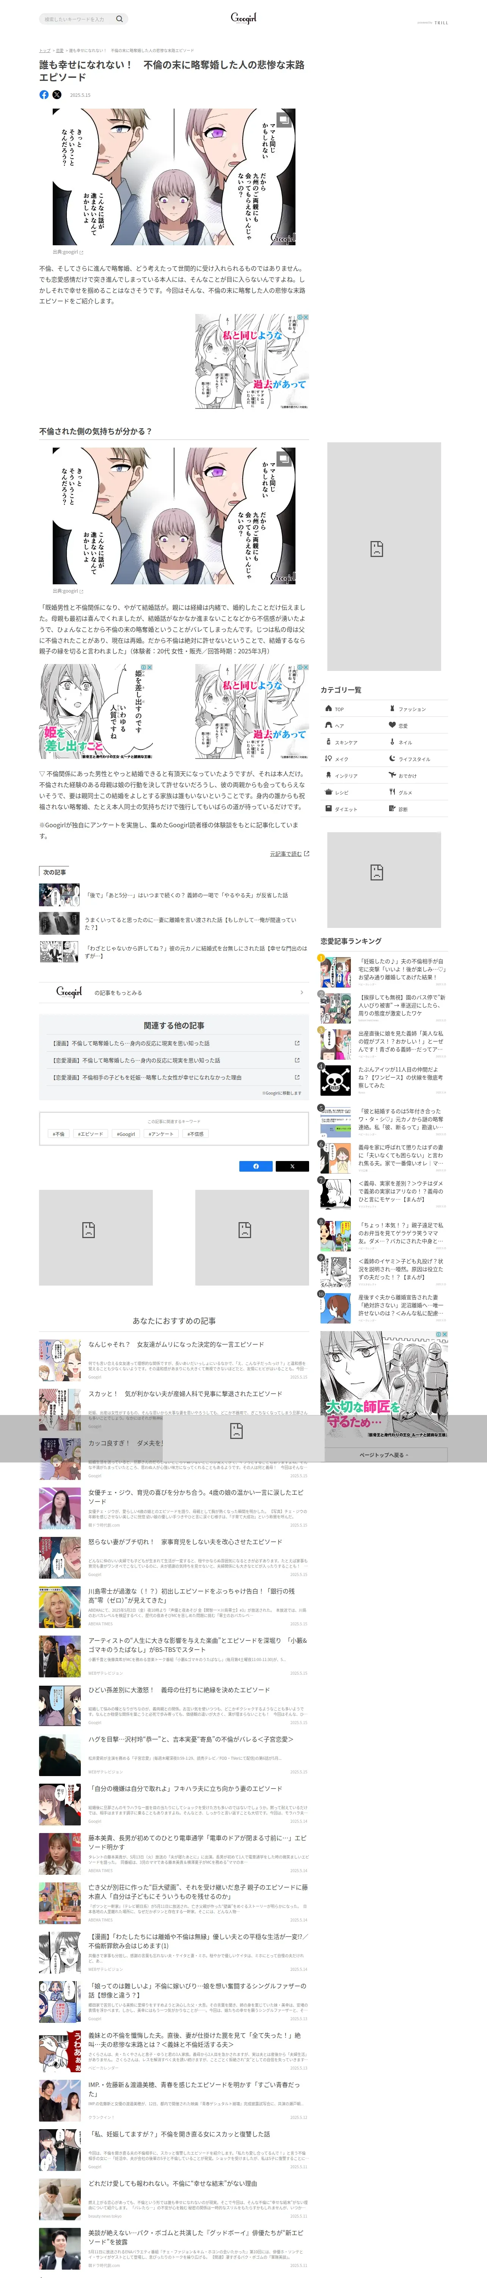Open 出典:googirl source link under top image

point(68,252)
